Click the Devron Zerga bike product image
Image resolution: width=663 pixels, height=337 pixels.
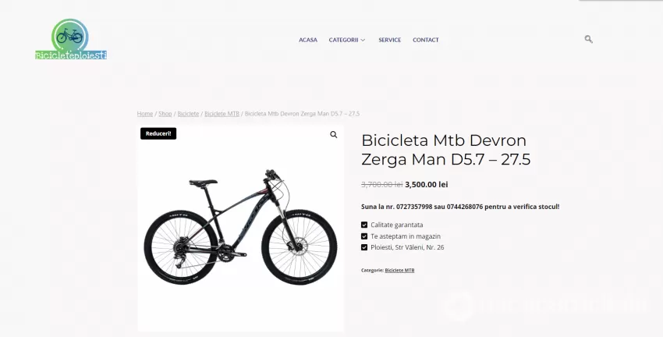(x=240, y=229)
